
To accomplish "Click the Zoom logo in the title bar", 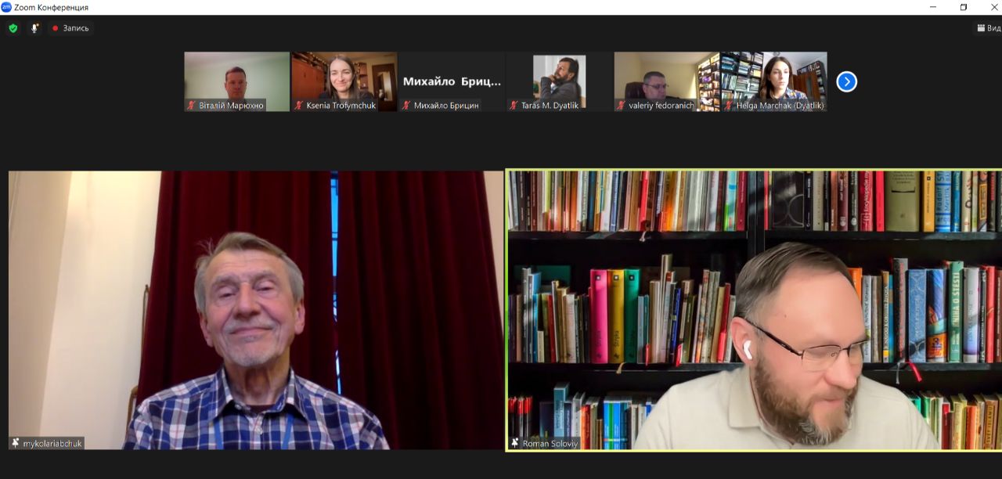I will [x=6, y=7].
